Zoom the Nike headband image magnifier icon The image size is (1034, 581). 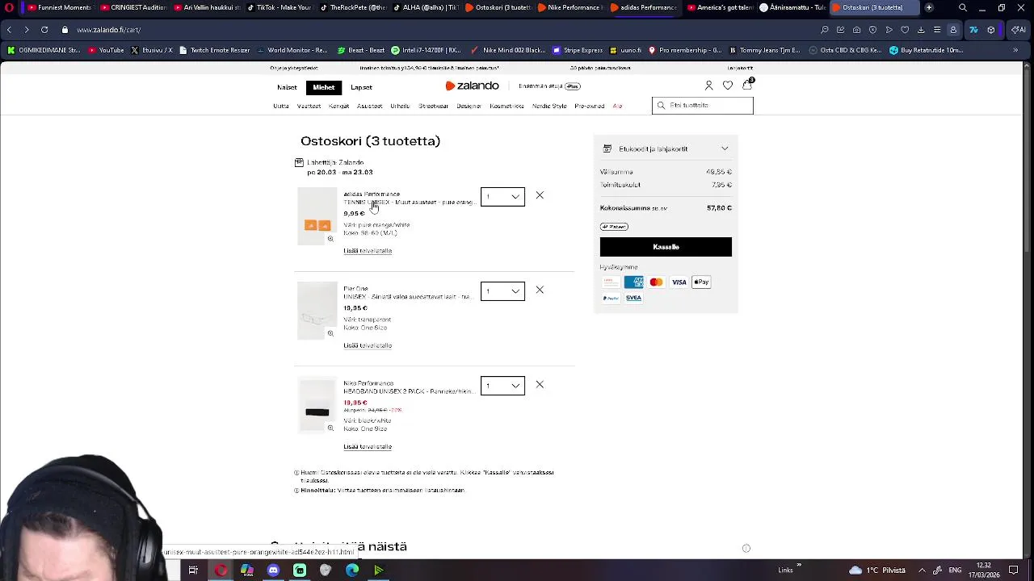click(x=330, y=428)
